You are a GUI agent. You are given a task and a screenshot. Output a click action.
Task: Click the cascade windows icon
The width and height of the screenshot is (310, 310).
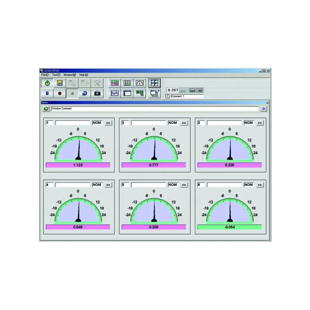[x=154, y=93]
